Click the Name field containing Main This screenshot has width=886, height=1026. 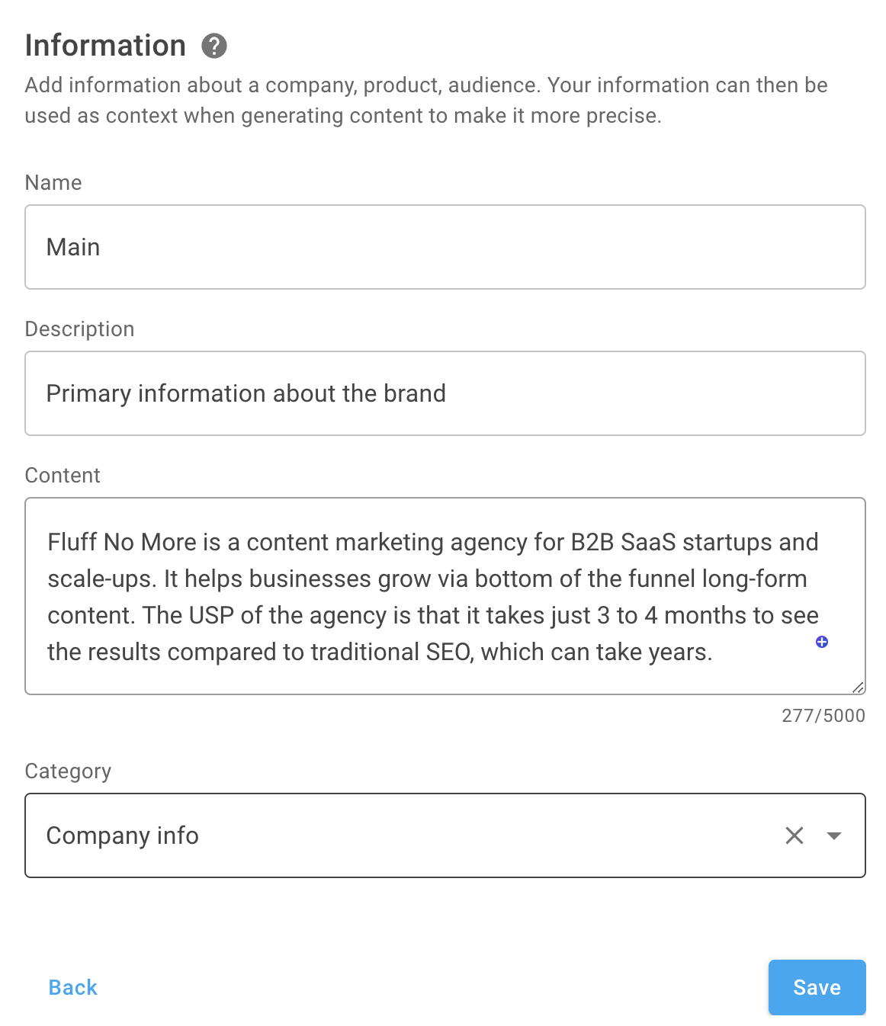pos(445,247)
